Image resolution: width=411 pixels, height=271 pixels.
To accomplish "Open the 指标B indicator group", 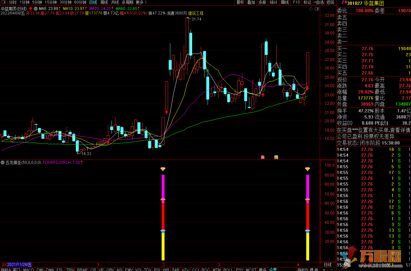I will pos(303,269).
